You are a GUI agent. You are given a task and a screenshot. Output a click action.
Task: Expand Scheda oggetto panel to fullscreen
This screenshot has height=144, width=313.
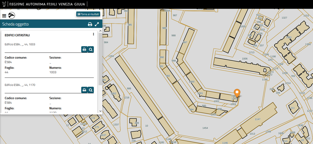pyautogui.click(x=97, y=24)
